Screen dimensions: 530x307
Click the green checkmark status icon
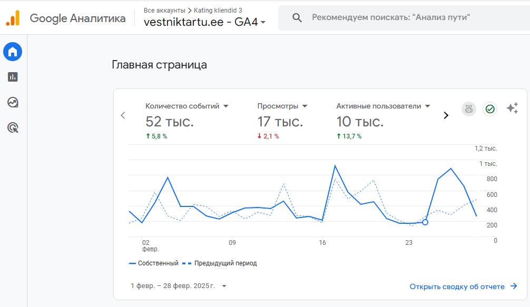[490, 109]
